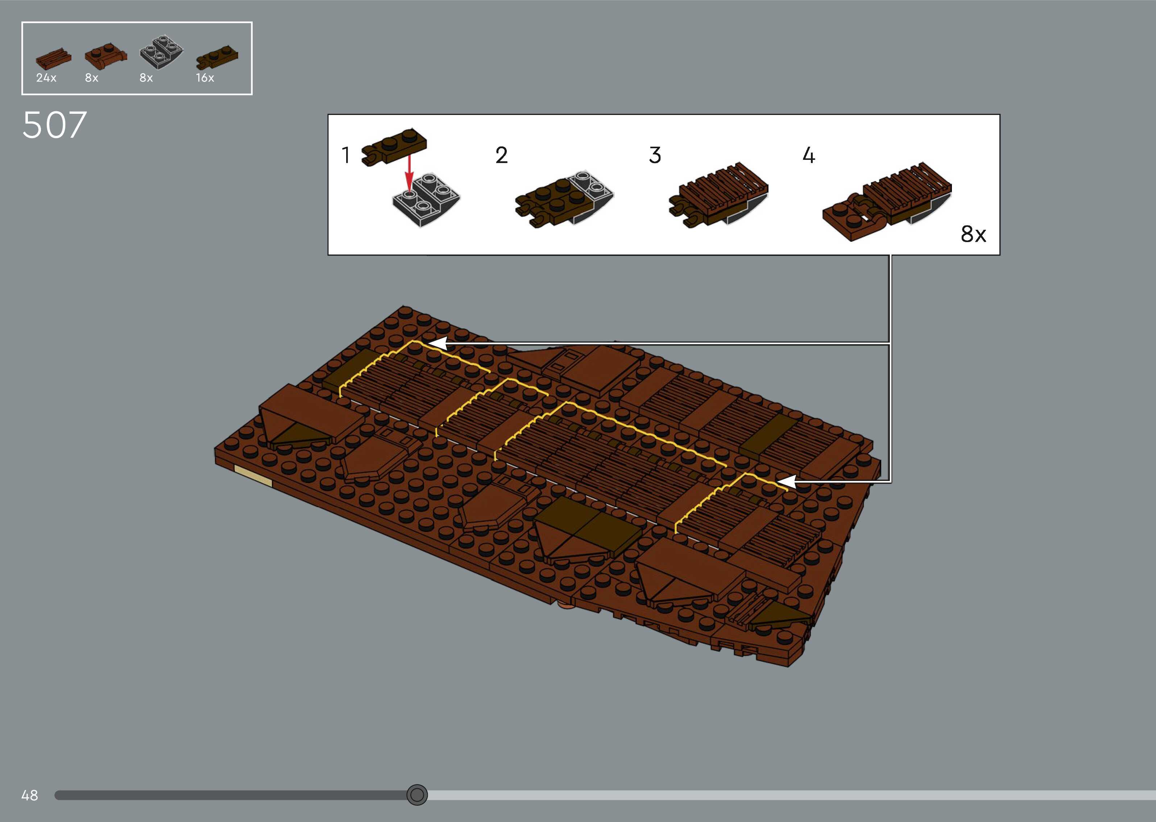The height and width of the screenshot is (822, 1156).
Task: Click the 8x repeat count in sub-step box
Action: coord(973,234)
